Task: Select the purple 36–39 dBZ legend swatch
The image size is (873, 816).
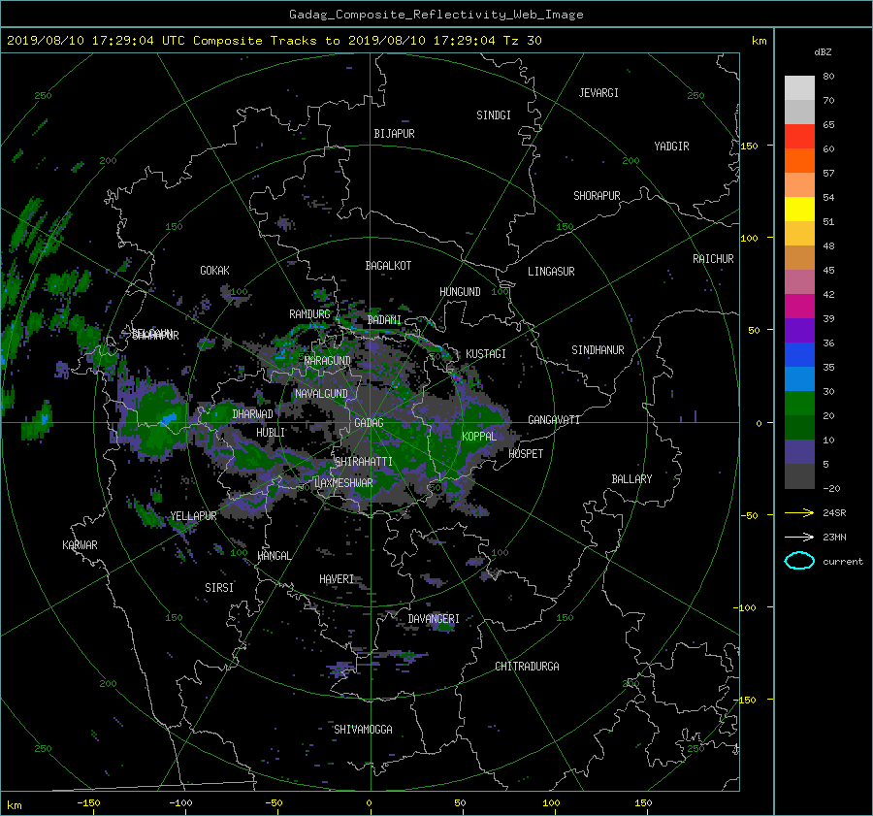Action: [x=799, y=330]
